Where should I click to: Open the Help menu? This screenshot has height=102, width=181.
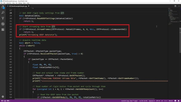click(x=28, y=3)
